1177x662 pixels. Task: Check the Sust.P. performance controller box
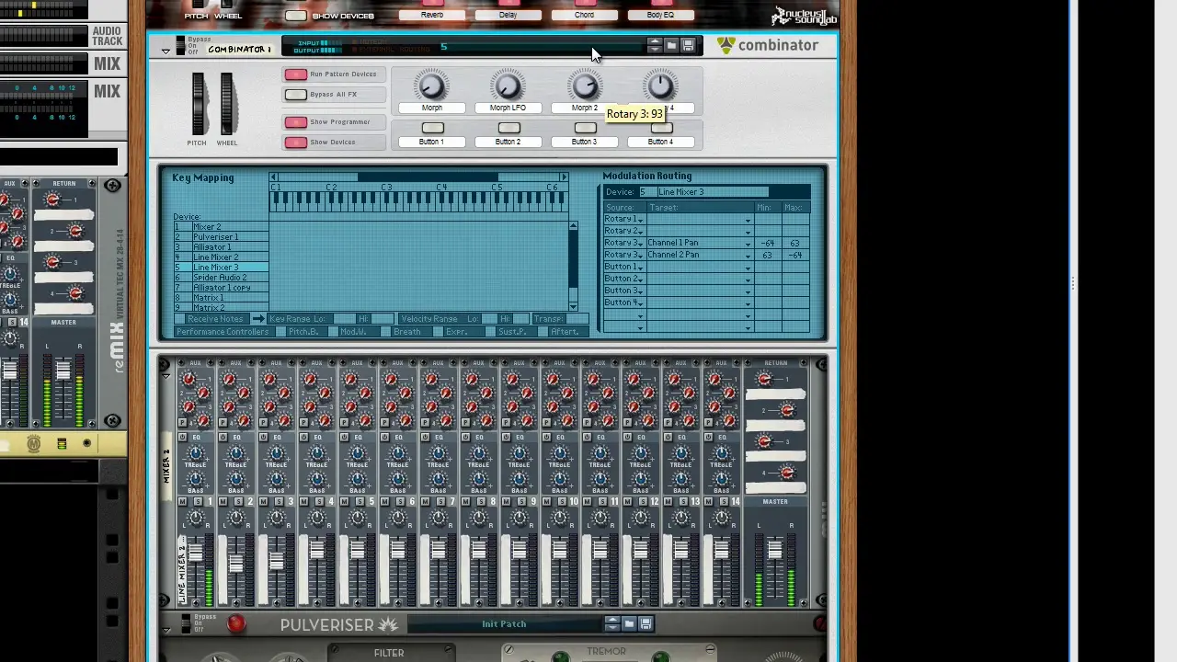pos(490,332)
